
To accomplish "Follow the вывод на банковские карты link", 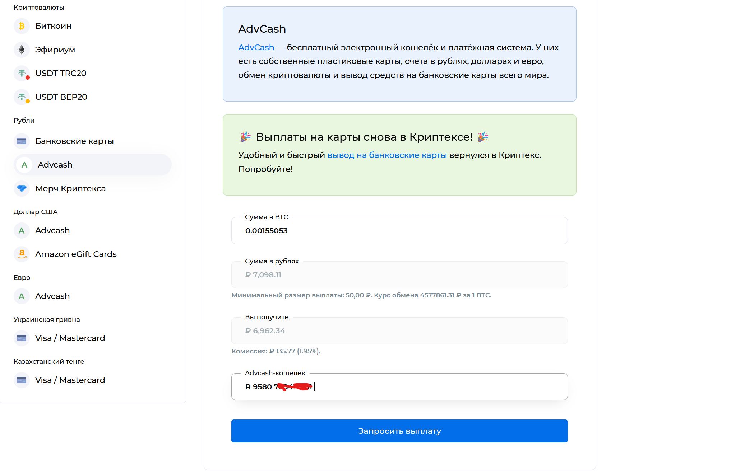I will [x=387, y=155].
